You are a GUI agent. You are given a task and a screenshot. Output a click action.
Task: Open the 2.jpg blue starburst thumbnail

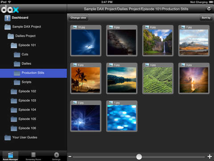[x=86, y=118]
